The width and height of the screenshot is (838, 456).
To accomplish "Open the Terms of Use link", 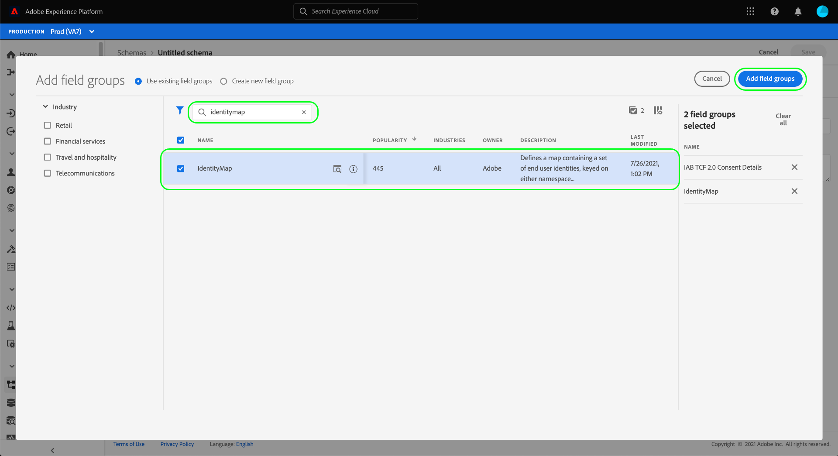I will (x=129, y=444).
